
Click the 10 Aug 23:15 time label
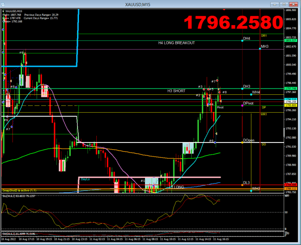(79, 239)
